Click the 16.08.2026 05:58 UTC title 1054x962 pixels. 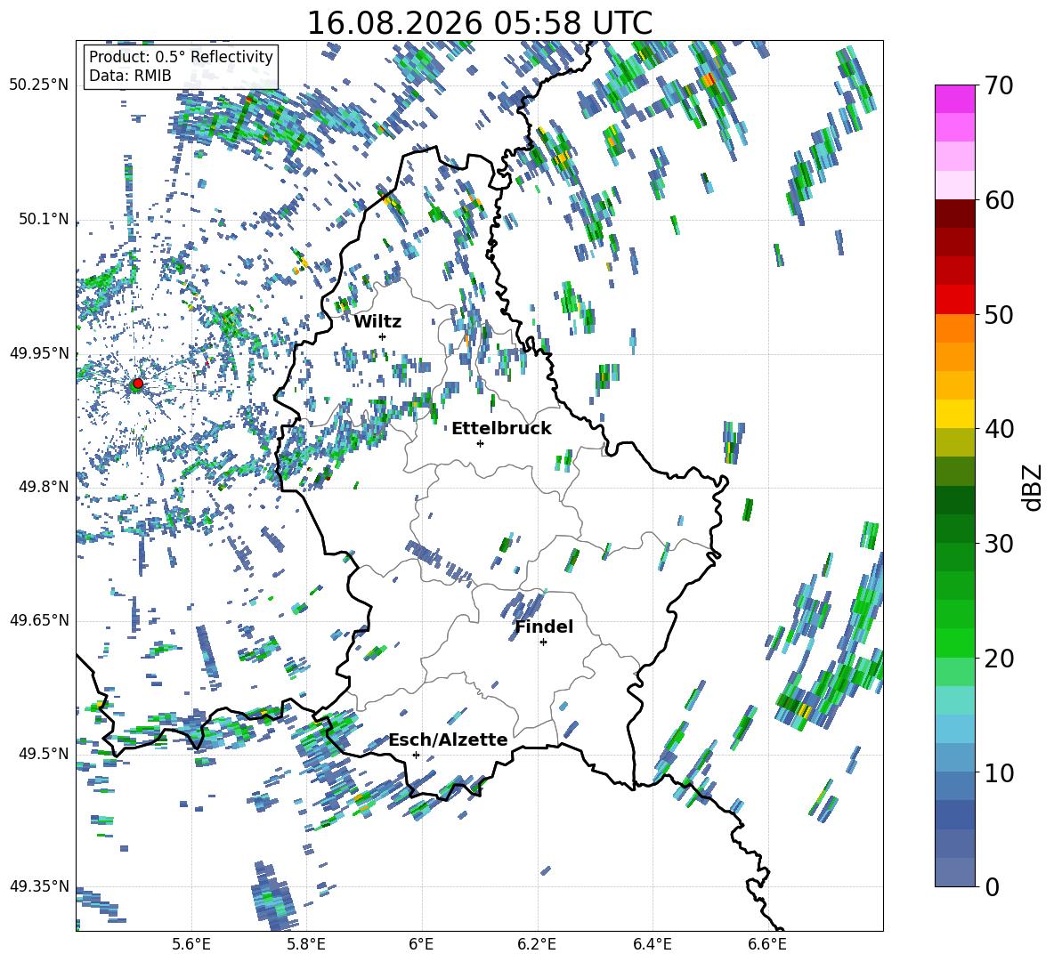[x=479, y=23]
